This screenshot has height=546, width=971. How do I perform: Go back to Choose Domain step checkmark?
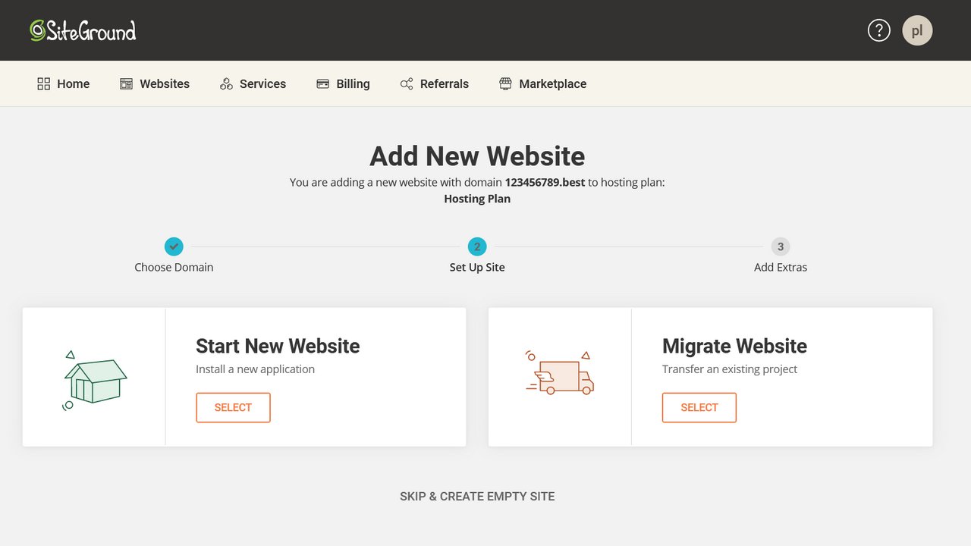pos(174,246)
